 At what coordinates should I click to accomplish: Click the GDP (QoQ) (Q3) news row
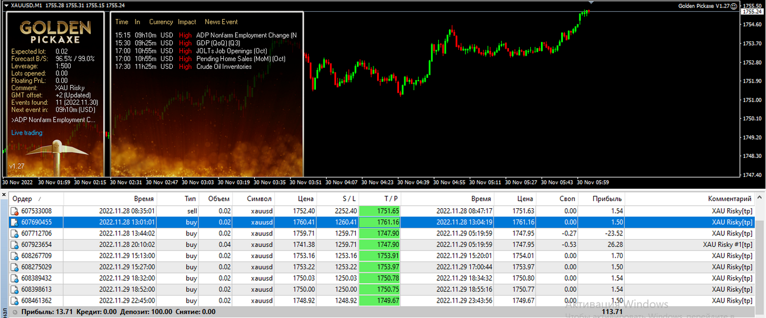(x=178, y=43)
